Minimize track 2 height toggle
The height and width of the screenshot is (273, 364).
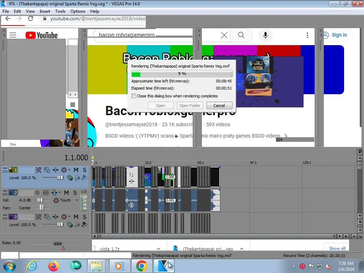point(5,193)
